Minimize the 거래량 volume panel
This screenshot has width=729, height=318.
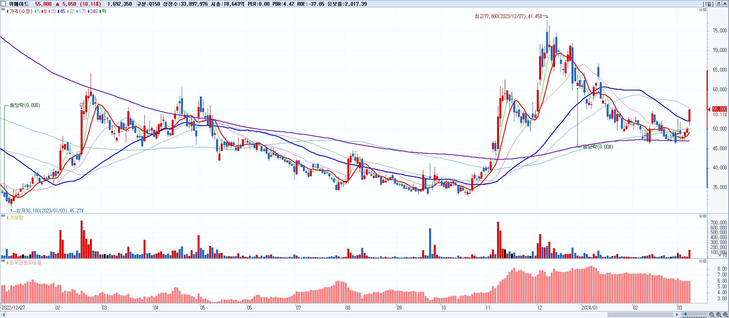pyautogui.click(x=701, y=216)
